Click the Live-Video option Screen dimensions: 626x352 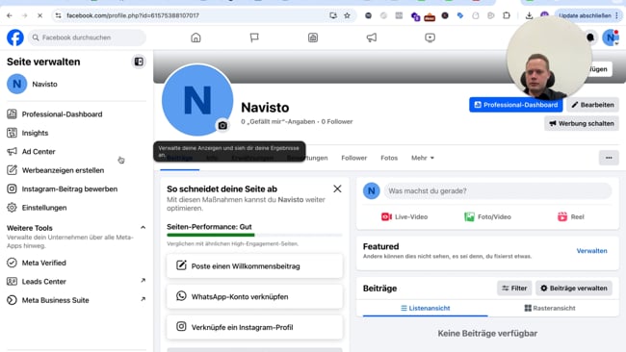pos(404,216)
